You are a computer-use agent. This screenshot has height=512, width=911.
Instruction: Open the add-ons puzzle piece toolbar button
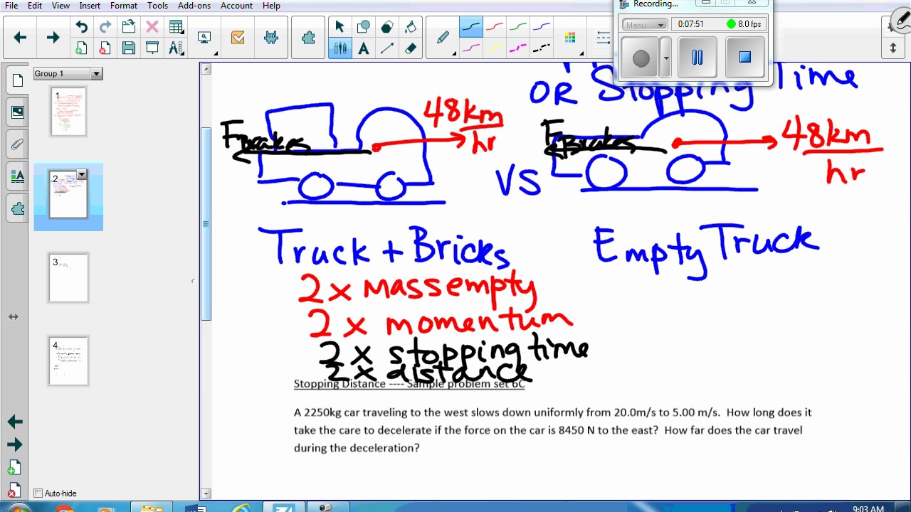[308, 38]
